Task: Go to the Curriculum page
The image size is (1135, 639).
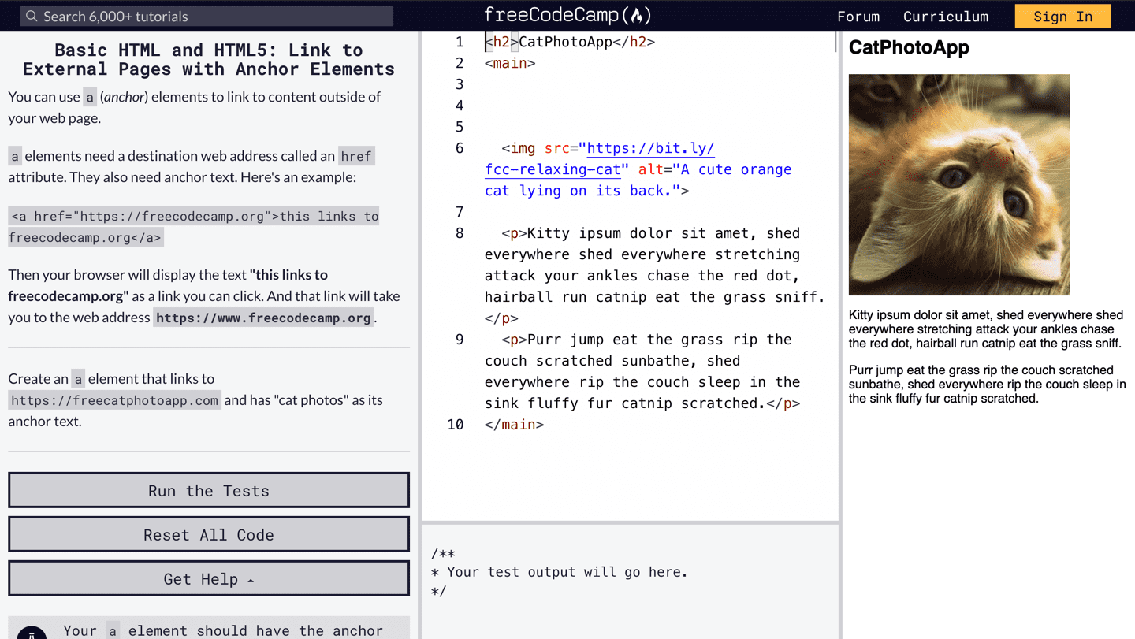Action: coord(945,17)
